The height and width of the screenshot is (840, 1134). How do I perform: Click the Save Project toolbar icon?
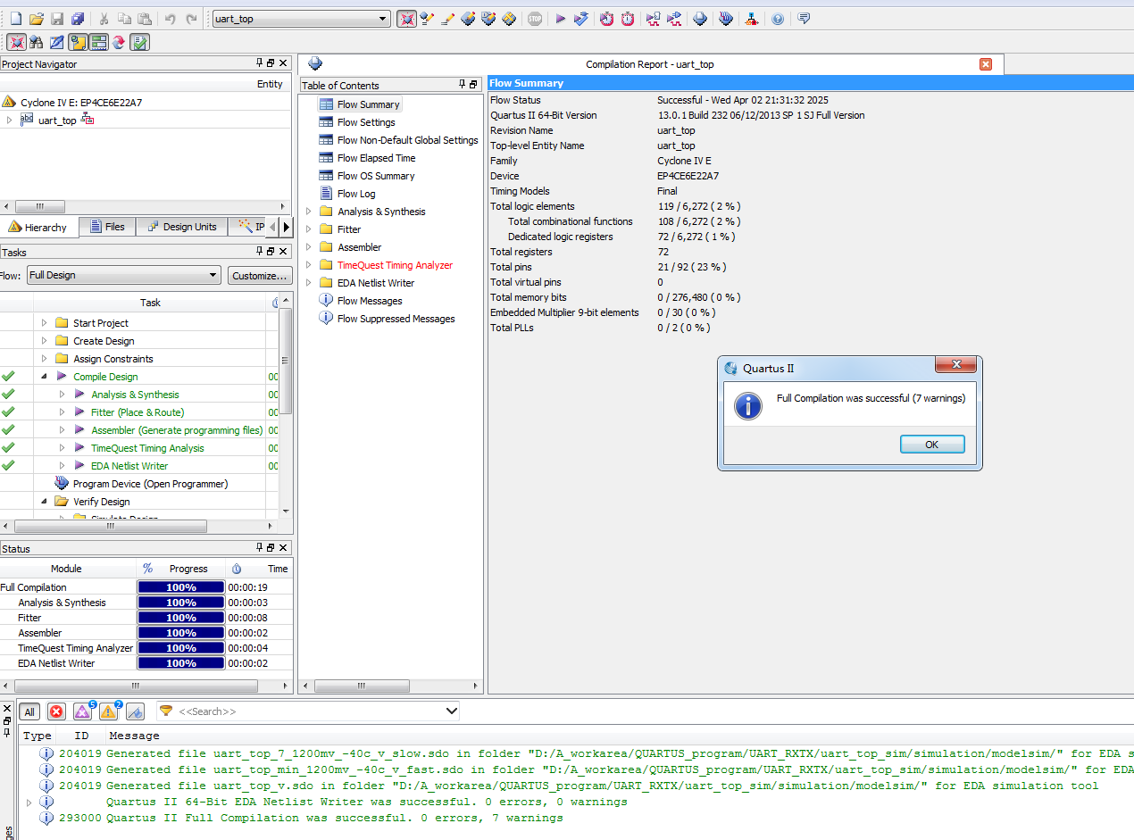77,18
